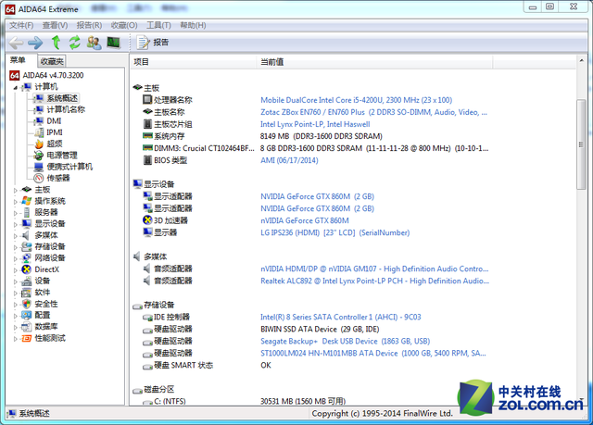Open the 收藏(O) menu
Screen dimensions: 593x425
(x=124, y=25)
